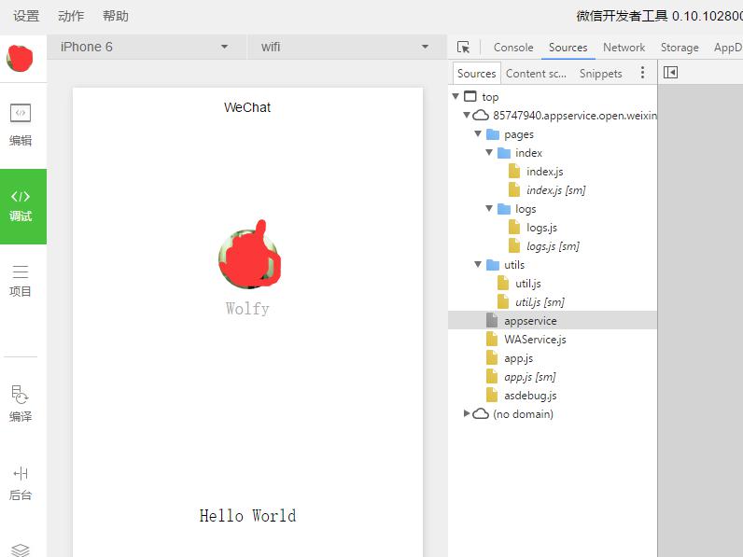Viewport: 743px width, 557px height.
Task: Open the iPhone 6 device dropdown
Action: (145, 47)
